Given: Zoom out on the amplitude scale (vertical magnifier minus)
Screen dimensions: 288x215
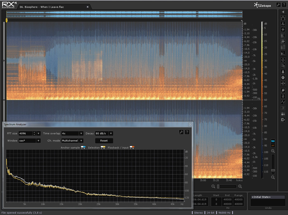Looking at the screenshot, I should tap(273, 177).
